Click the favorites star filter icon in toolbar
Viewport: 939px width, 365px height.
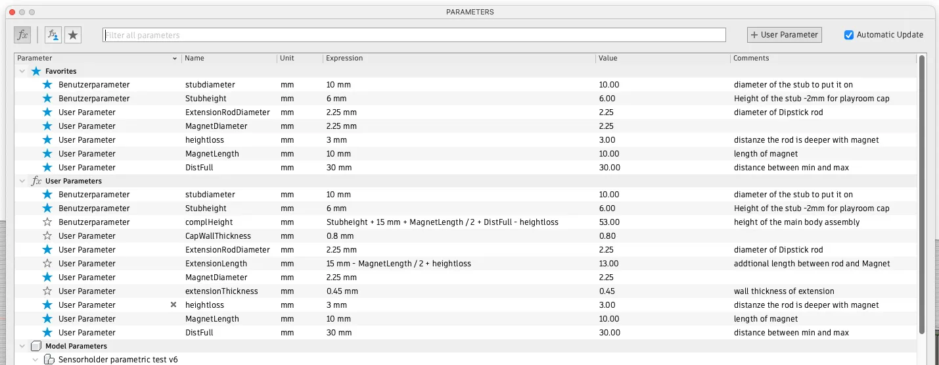pyautogui.click(x=73, y=35)
